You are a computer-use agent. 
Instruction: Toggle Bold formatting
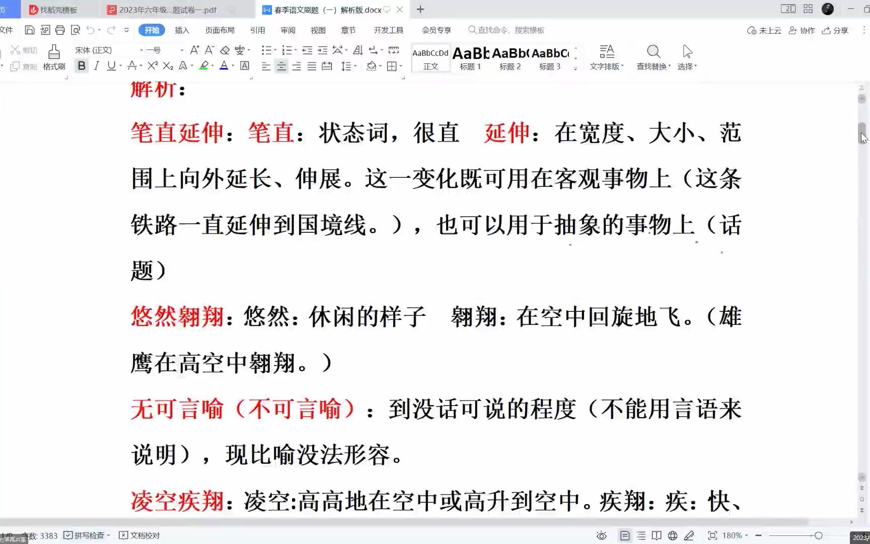[82, 66]
